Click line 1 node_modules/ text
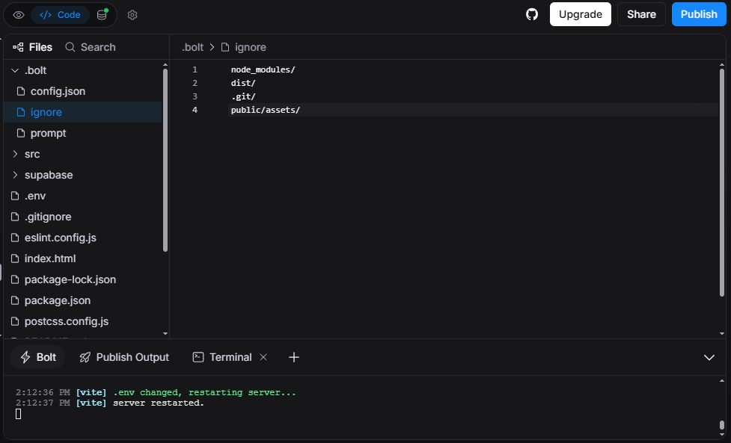 tap(263, 69)
